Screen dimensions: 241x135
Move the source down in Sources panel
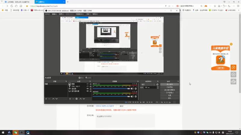click(84, 99)
